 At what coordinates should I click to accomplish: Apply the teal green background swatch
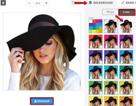tap(126, 72)
